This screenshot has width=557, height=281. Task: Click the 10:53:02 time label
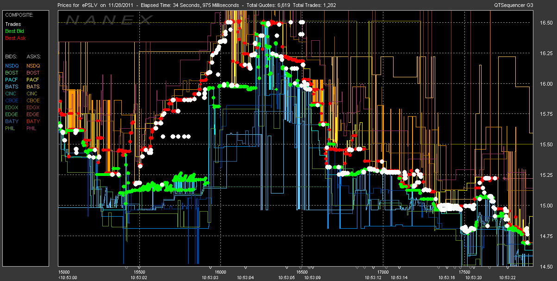(x=139, y=277)
